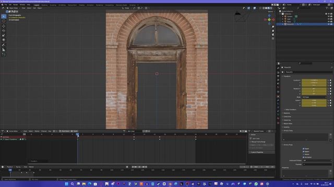Toggle Manual Frame Range checkbox

click(x=250, y=142)
